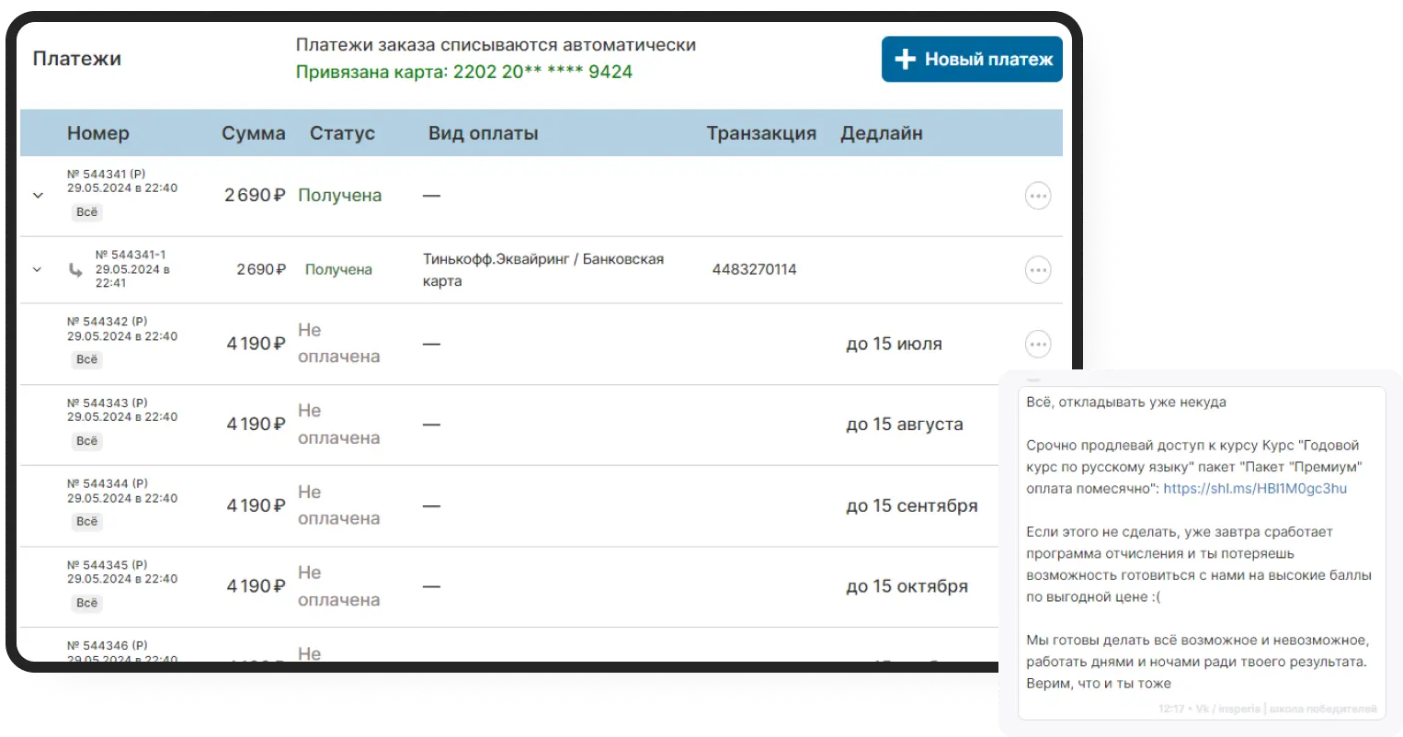
Task: Collapse payment № 544341 using its chevron
Action: tap(36, 194)
